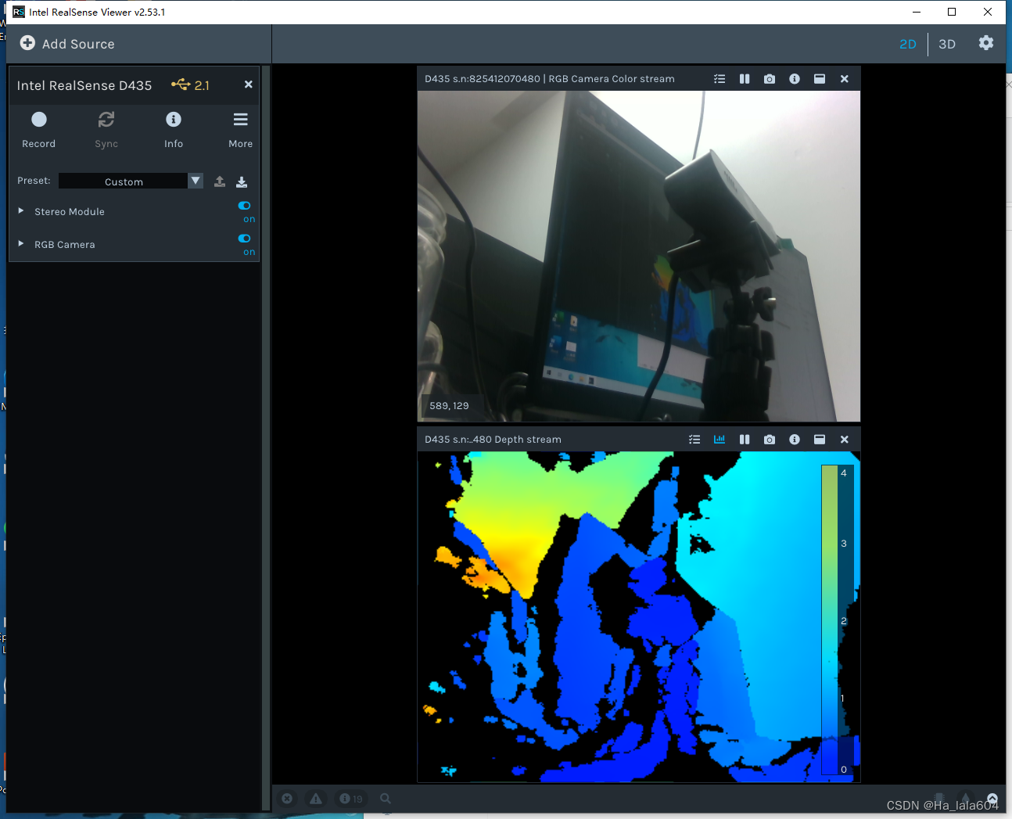Viewport: 1012px width, 819px height.
Task: Toggle the Stereo Module off
Action: click(243, 206)
